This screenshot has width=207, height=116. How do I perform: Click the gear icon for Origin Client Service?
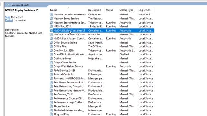(x=51, y=62)
